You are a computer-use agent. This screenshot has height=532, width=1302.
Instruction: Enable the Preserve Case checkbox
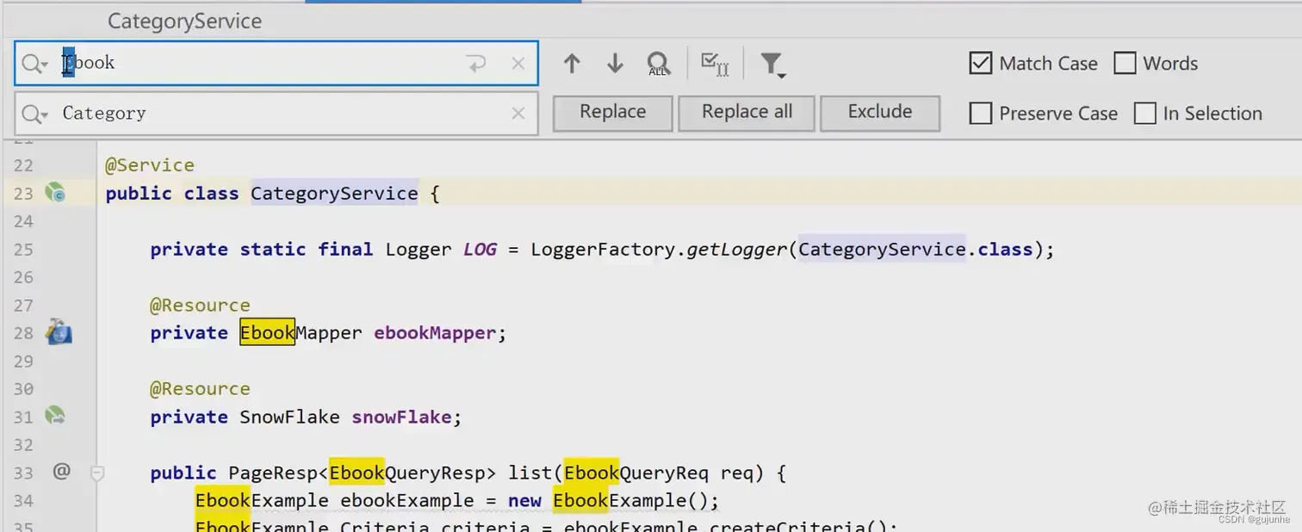tap(980, 113)
